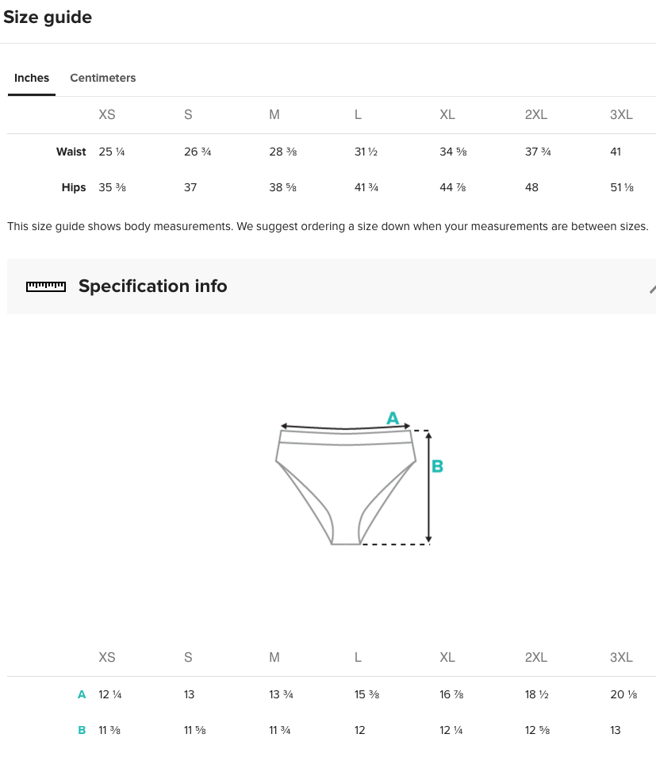The height and width of the screenshot is (757, 656).
Task: Click the ruler icon beside Specification info
Action: tap(46, 286)
